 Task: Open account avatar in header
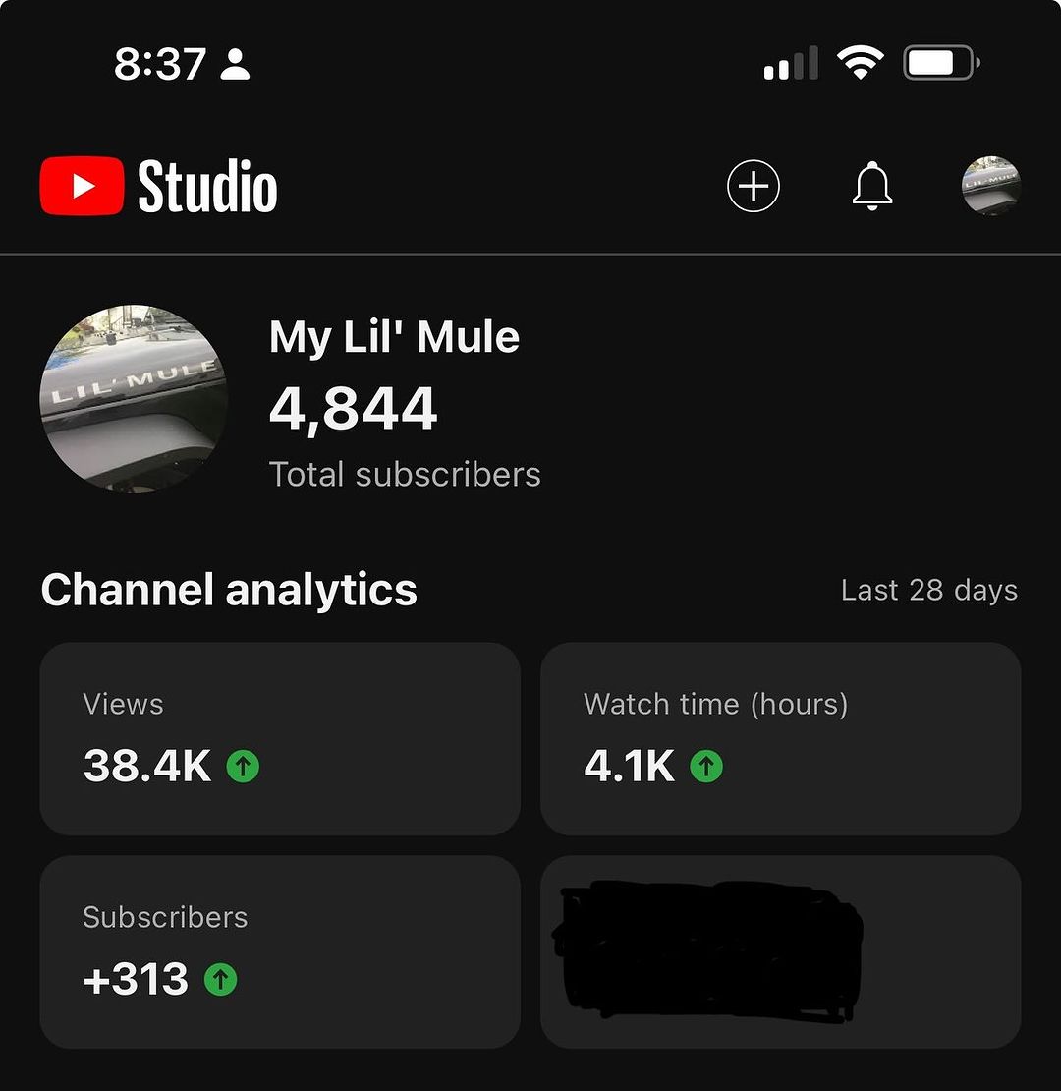pyautogui.click(x=990, y=186)
